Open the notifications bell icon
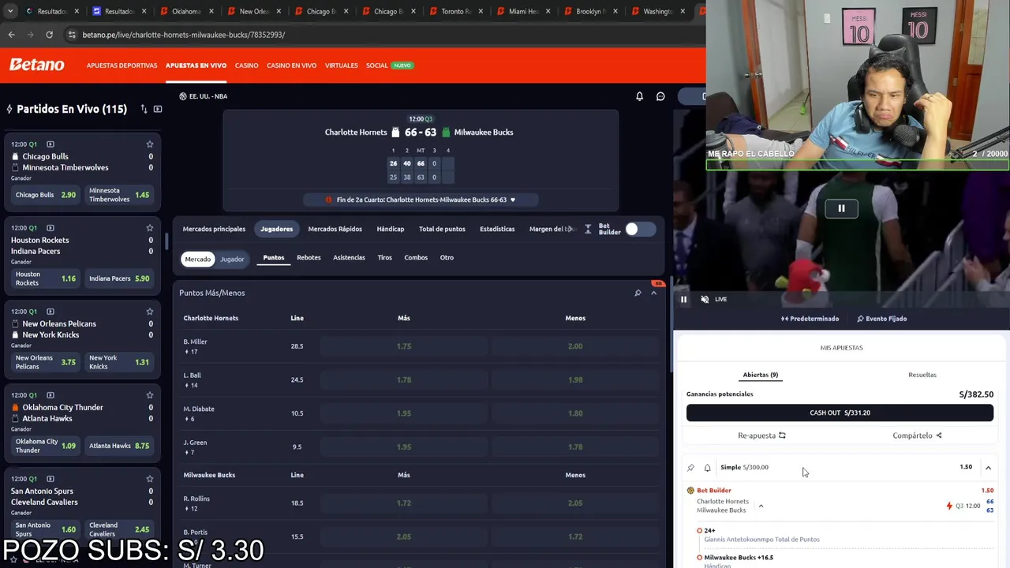Viewport: 1010px width, 568px height. click(x=640, y=96)
